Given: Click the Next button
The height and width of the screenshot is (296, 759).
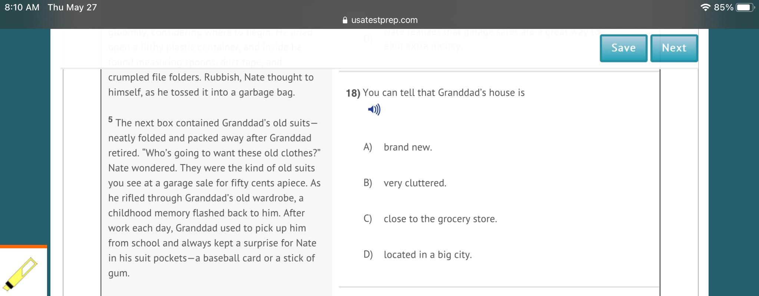Looking at the screenshot, I should (674, 48).
